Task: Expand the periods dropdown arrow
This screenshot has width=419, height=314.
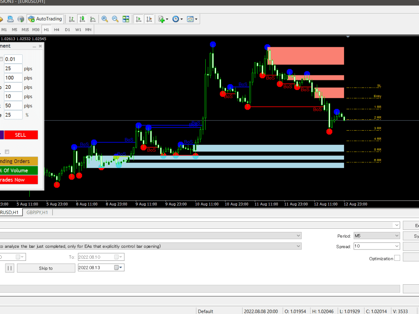Action: (x=182, y=19)
